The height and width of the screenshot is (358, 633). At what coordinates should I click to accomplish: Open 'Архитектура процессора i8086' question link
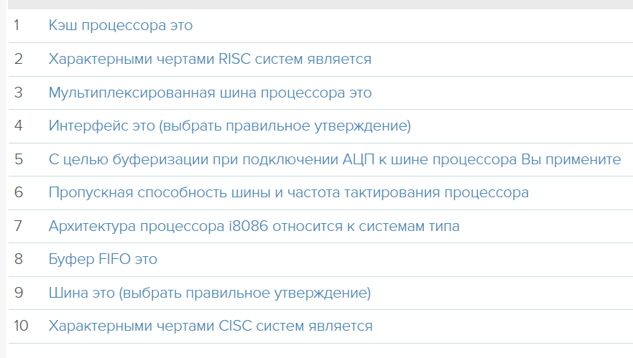click(x=254, y=226)
